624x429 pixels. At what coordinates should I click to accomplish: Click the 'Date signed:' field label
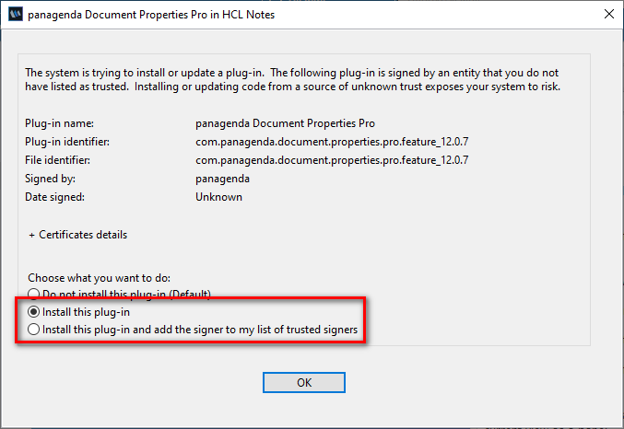coord(55,197)
